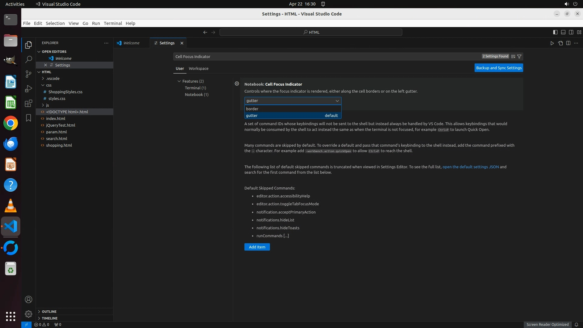Clear settings search input icon
Viewport: 583px width, 328px height.
(513, 56)
